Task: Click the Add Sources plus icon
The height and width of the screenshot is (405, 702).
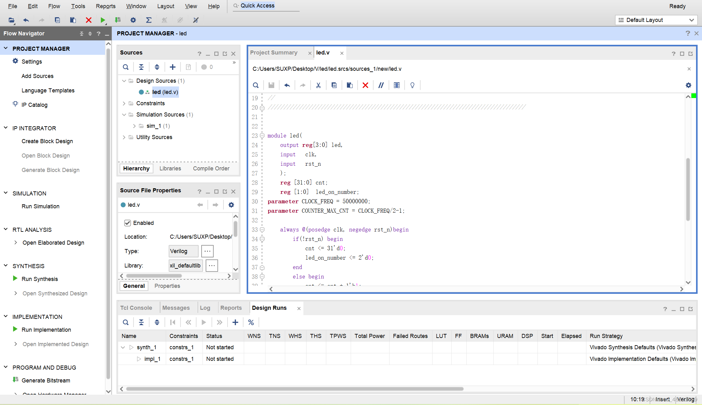Action: (x=173, y=67)
